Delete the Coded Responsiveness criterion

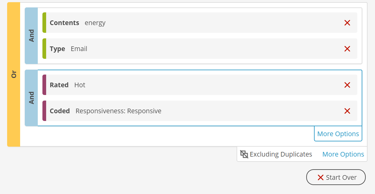point(347,111)
